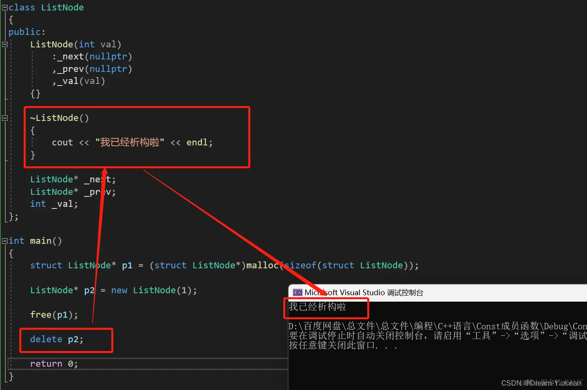Click the class name after 'class' keyword
587x390 pixels.
pos(62,8)
